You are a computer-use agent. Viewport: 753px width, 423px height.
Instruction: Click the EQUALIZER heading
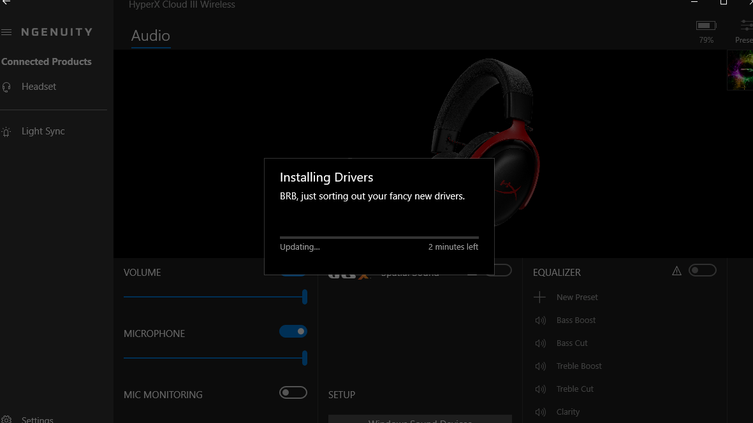[x=557, y=273]
